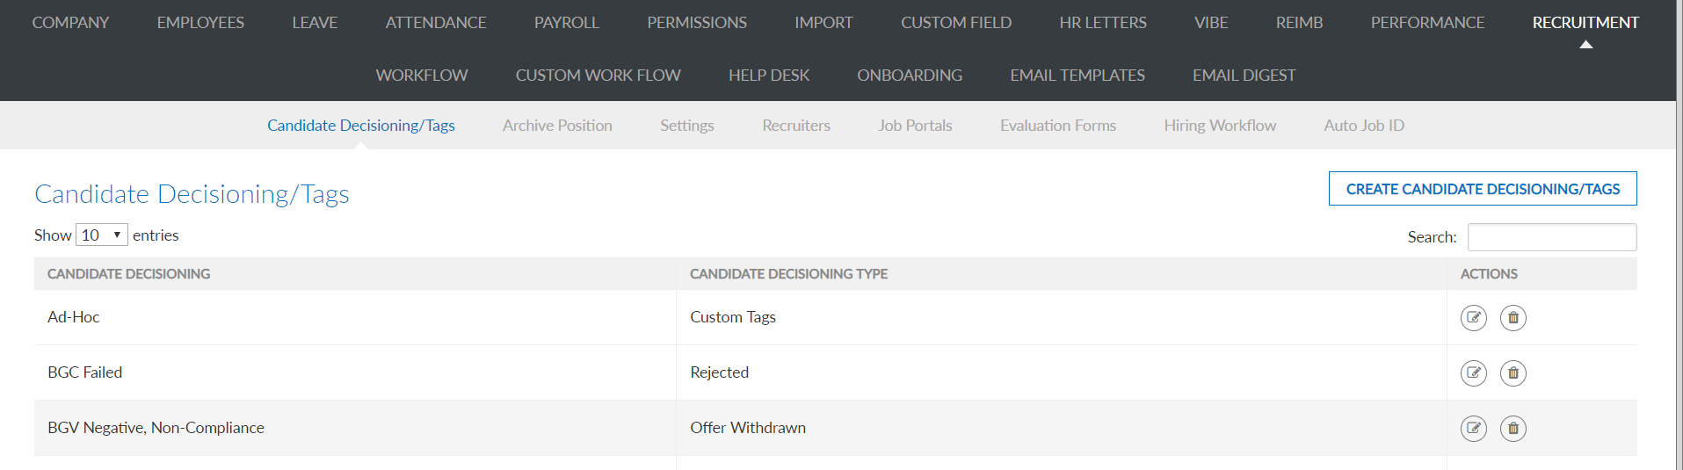Edit the Ad-Hoc decisioning entry
This screenshot has width=1683, height=470.
[1473, 318]
